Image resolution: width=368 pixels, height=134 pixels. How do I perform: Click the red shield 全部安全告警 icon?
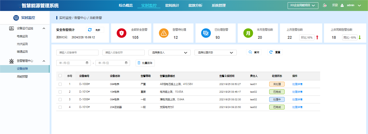pyautogui.click(x=122, y=33)
